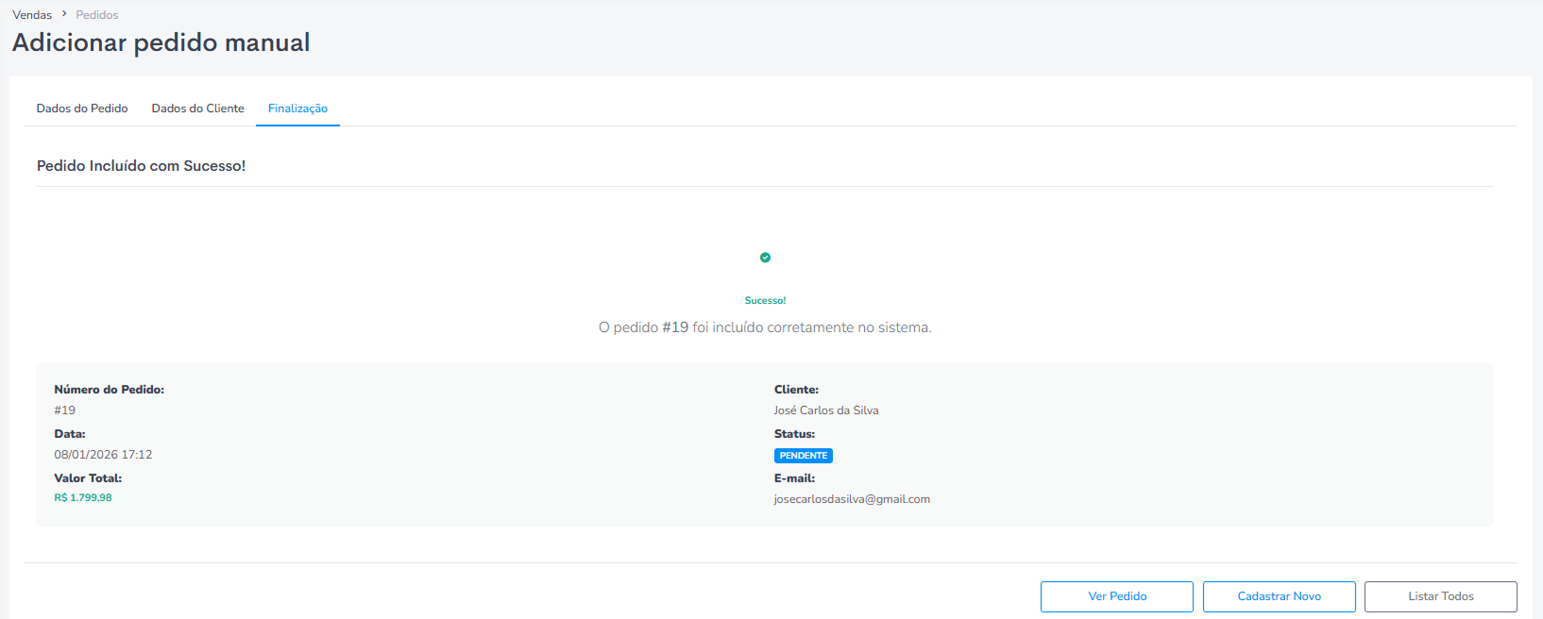Viewport: 1543px width, 619px height.
Task: Click the green 'Sucesso!' label
Action: tap(765, 300)
